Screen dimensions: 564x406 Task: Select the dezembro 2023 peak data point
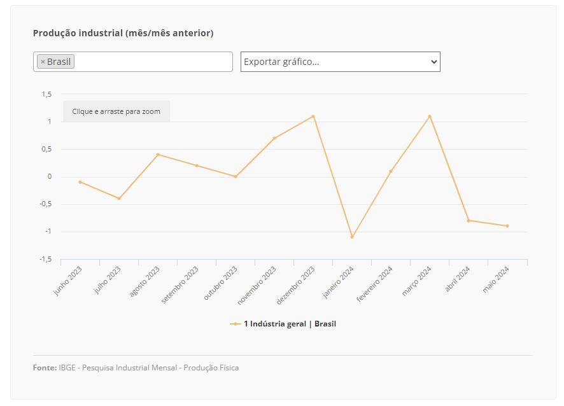(x=313, y=116)
